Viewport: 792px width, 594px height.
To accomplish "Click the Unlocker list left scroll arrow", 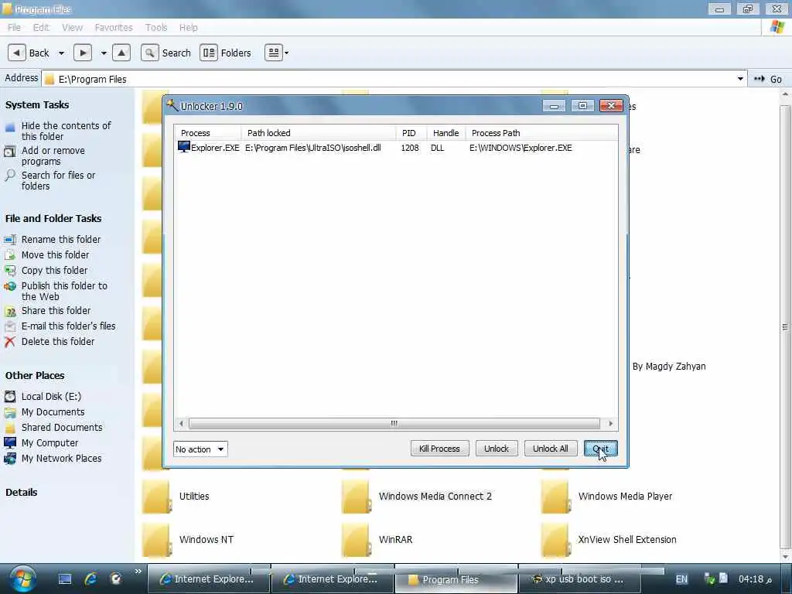I will click(181, 423).
